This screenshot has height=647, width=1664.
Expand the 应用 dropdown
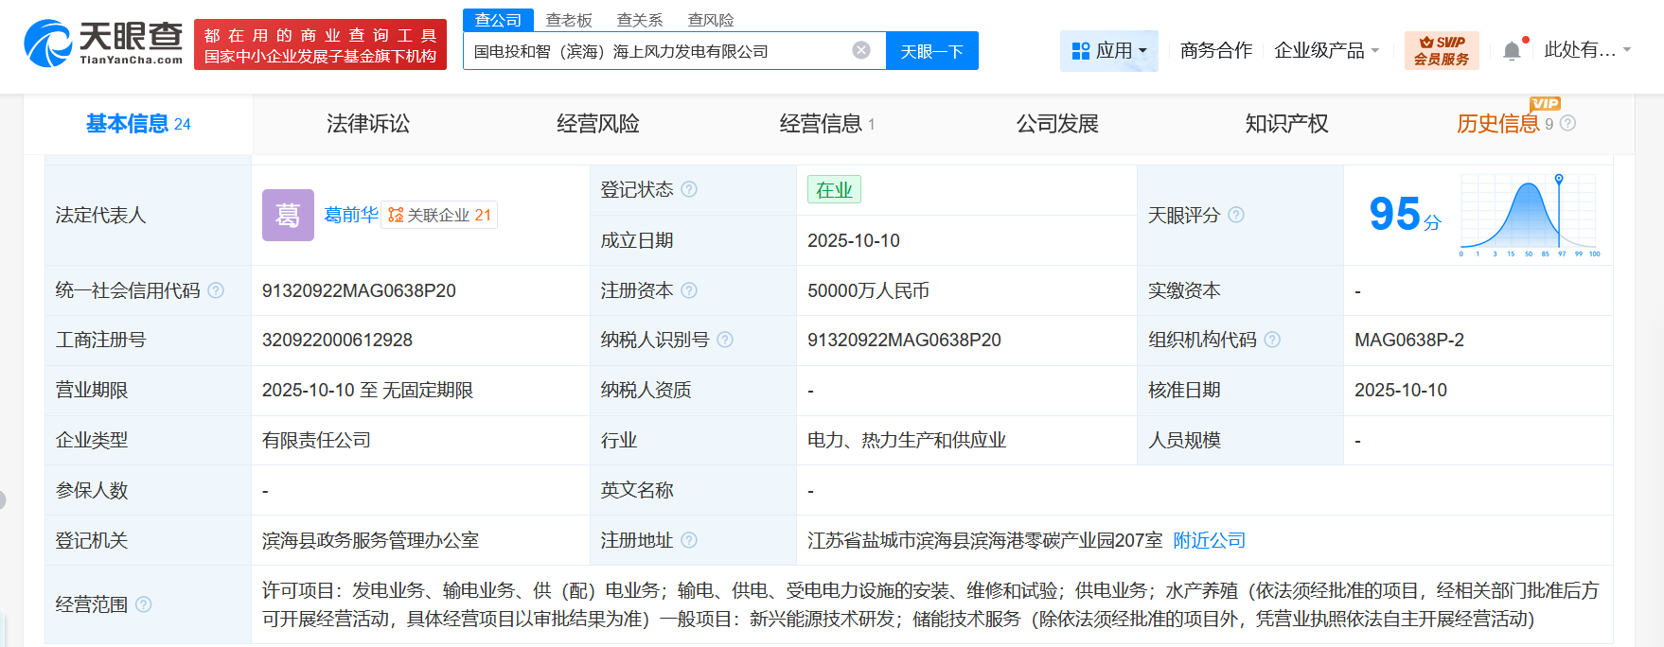point(1109,50)
